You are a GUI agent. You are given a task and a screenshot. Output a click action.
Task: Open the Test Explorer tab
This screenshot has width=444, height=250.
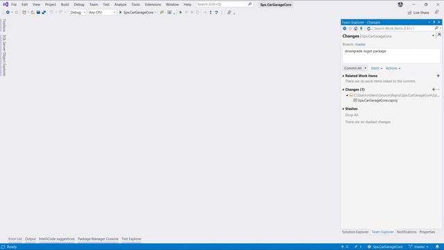pos(131,239)
